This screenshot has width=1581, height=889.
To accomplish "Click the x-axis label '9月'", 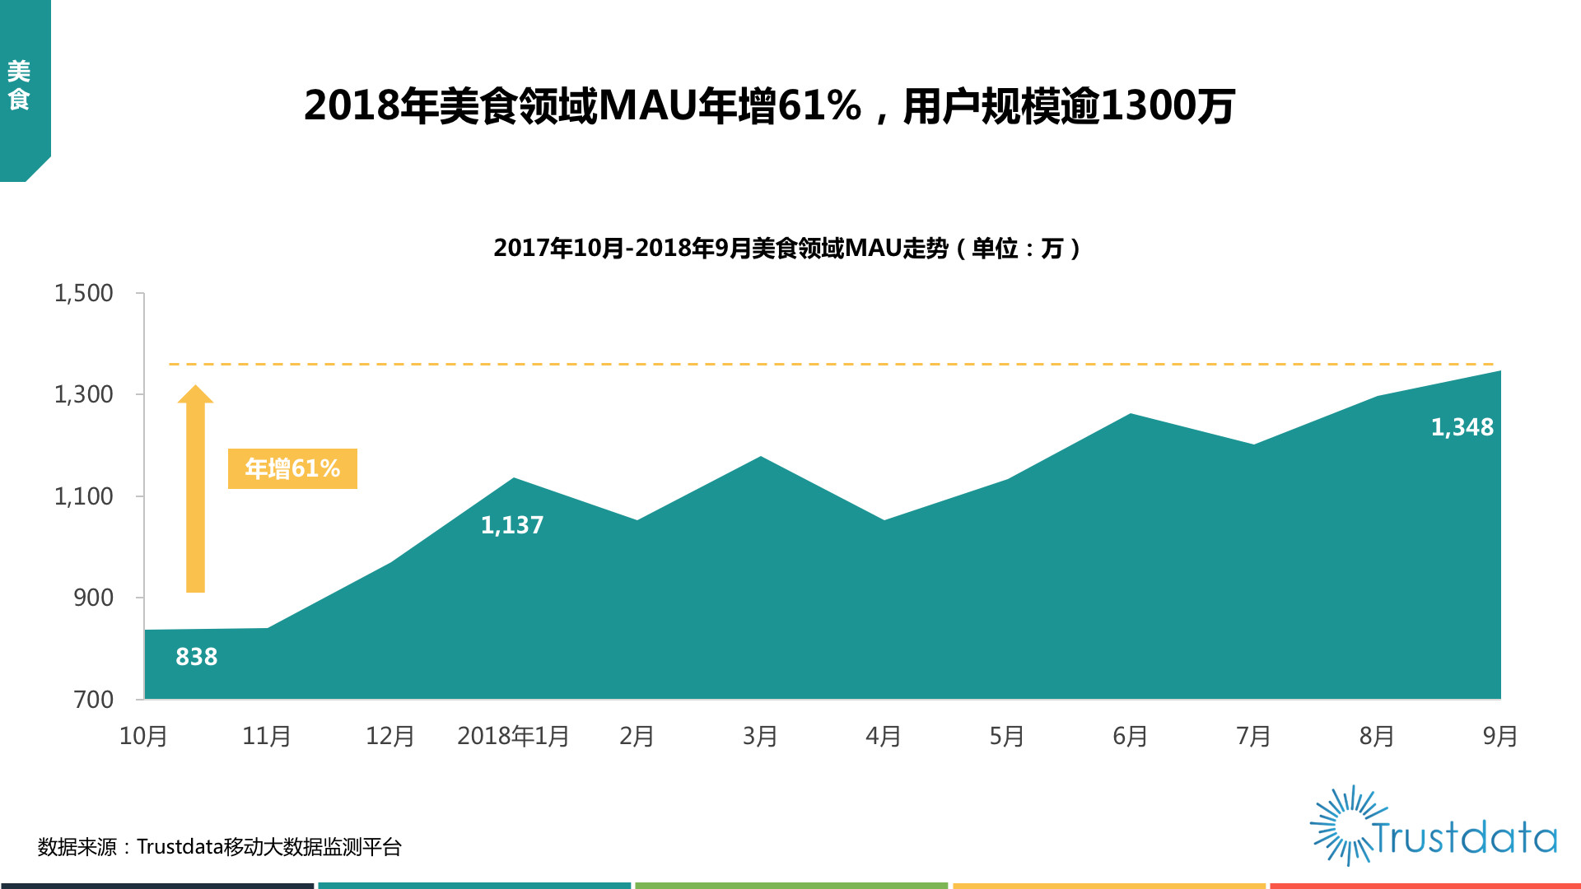I will (1500, 736).
